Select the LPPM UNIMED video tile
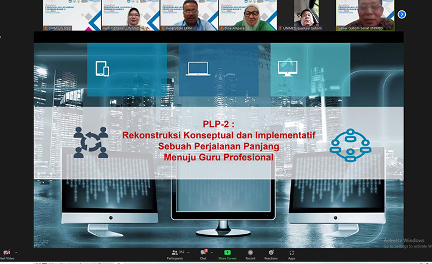Viewport: 432px width, 264px height. [x=72, y=15]
